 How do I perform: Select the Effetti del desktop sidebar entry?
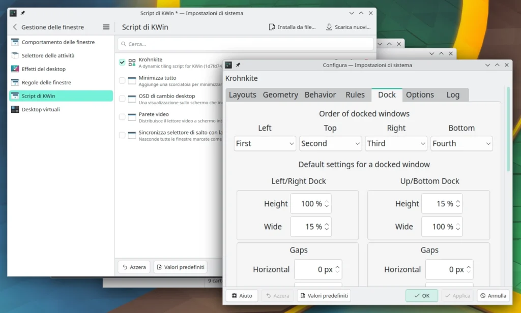click(43, 69)
